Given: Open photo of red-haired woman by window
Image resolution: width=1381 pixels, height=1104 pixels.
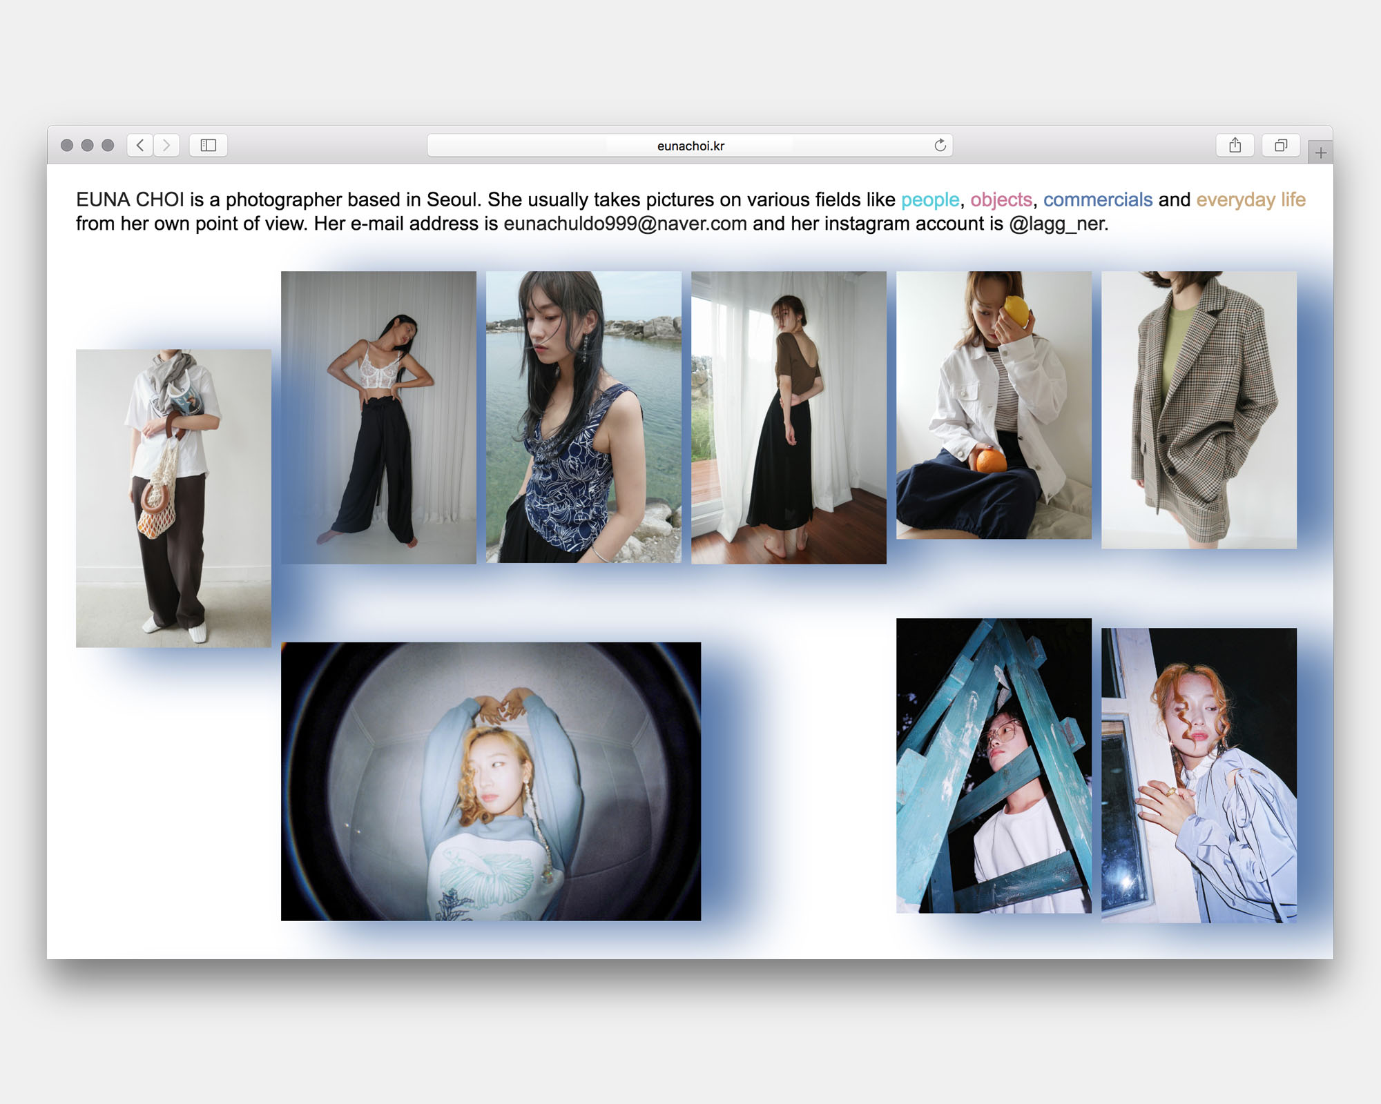Looking at the screenshot, I should pos(1199,775).
